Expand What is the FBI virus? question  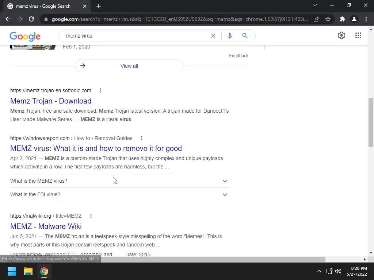coord(120,195)
